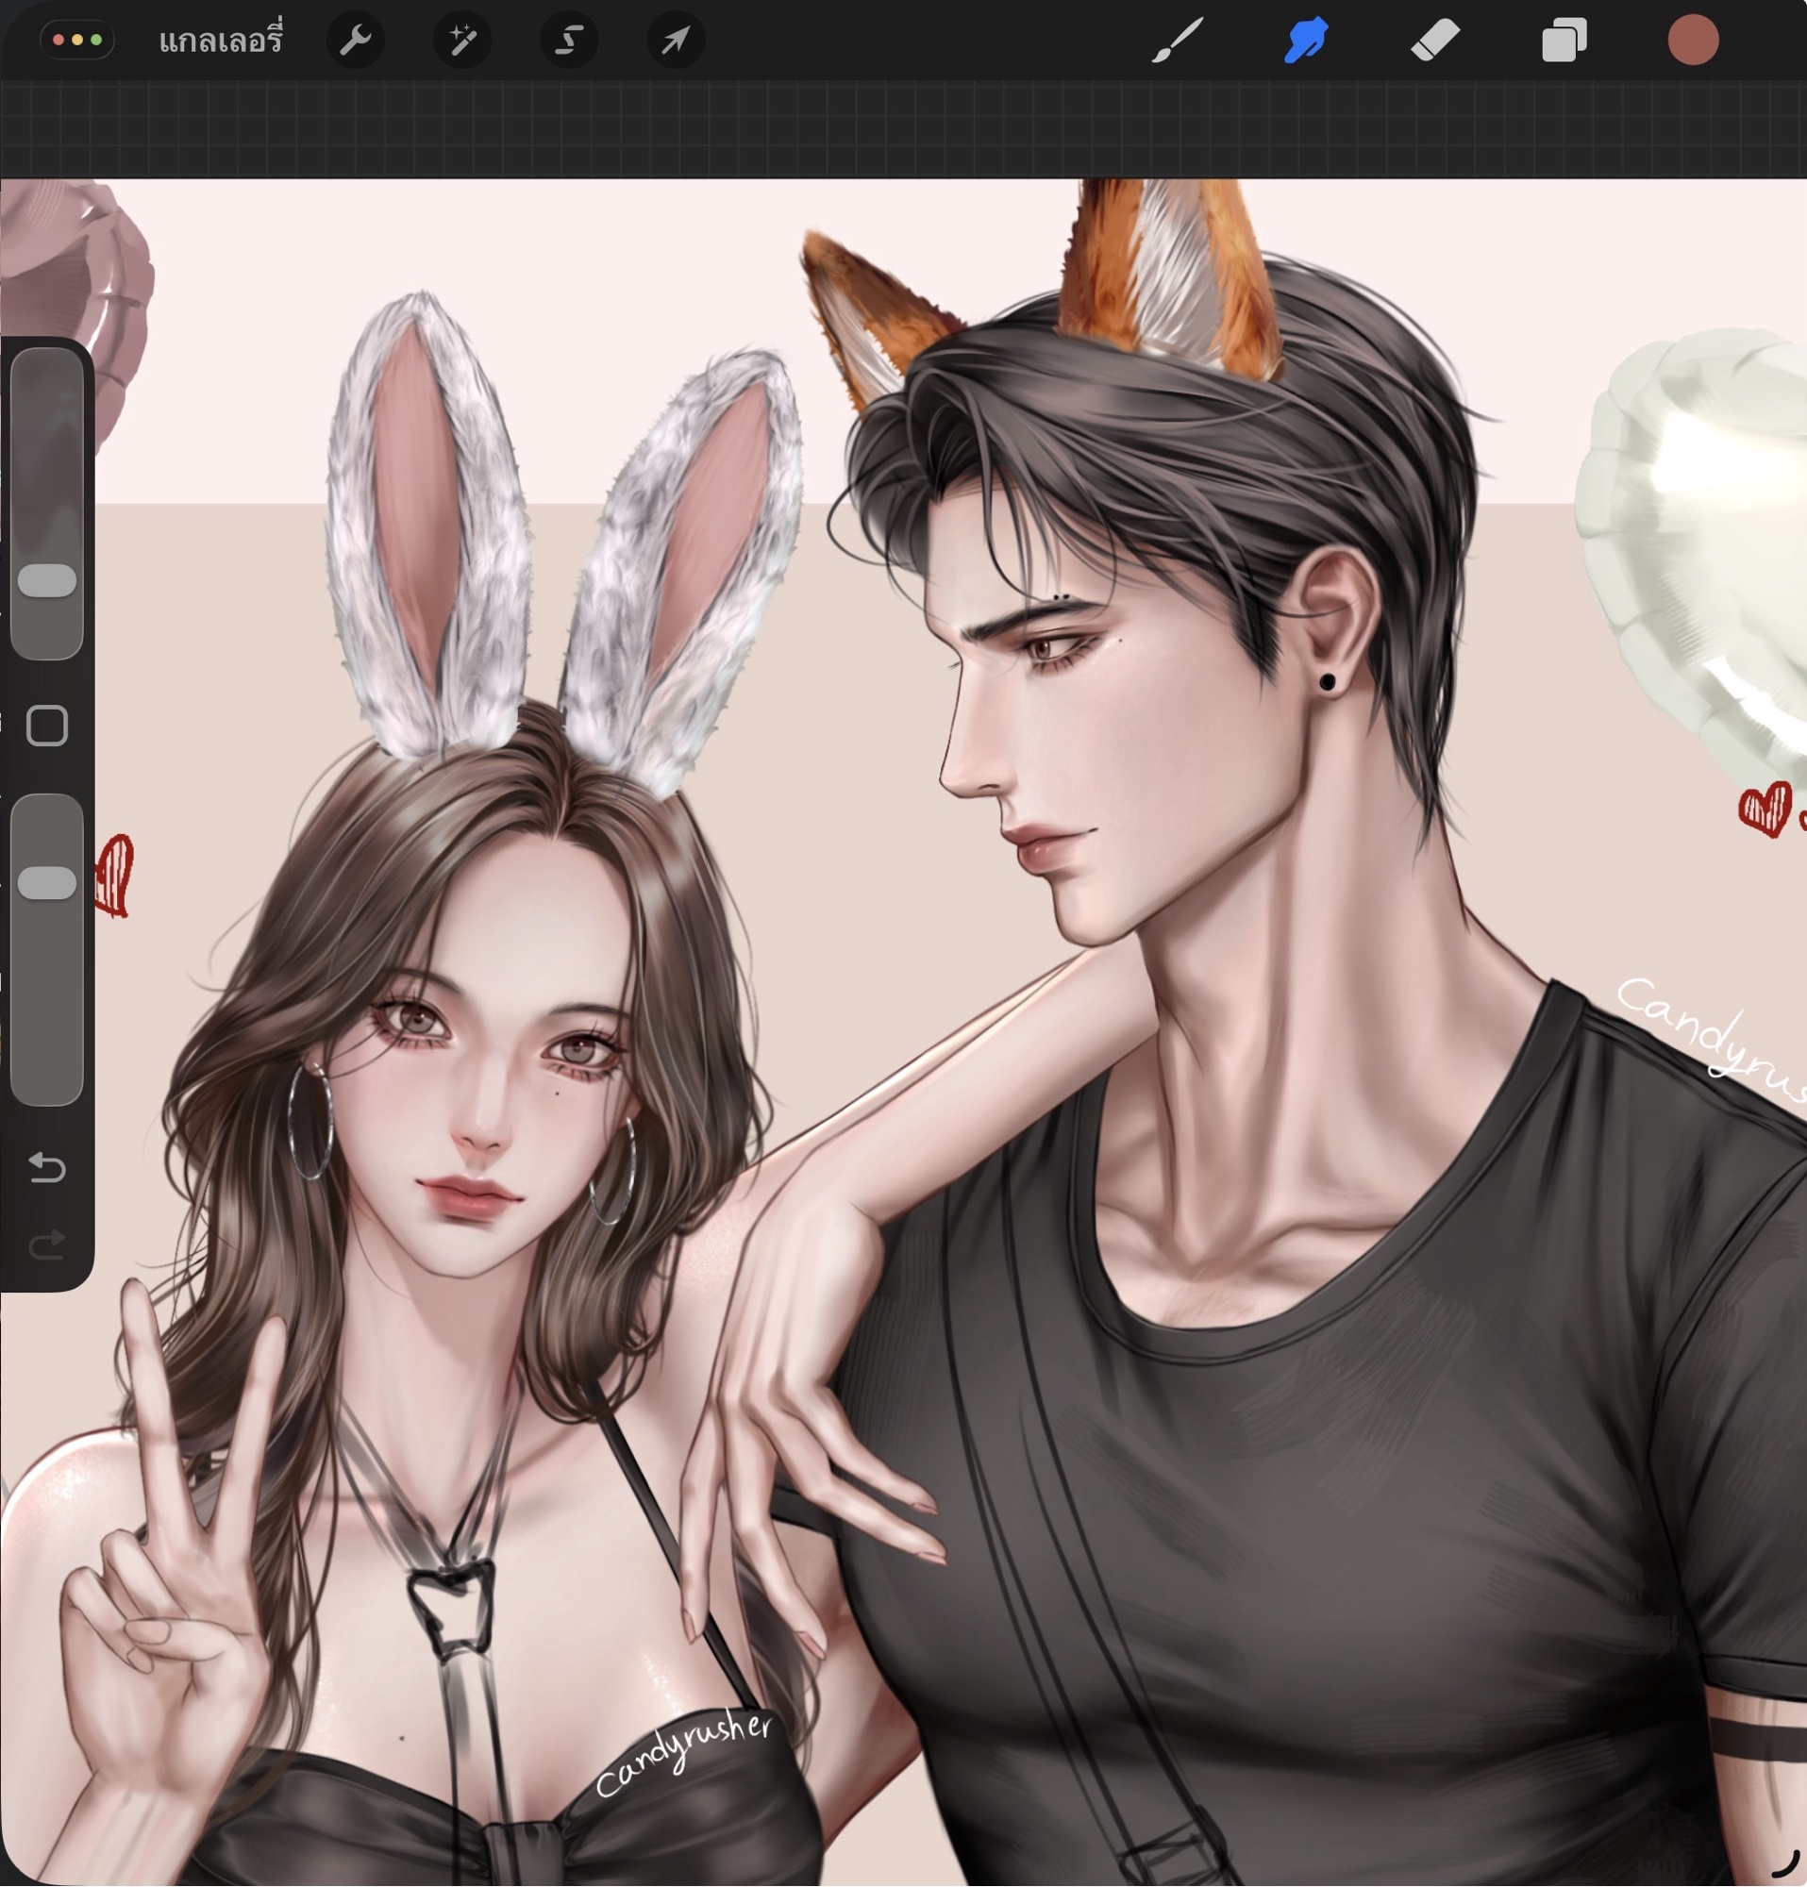Open the Layers panel
This screenshot has height=1887, width=1807.
(1564, 41)
